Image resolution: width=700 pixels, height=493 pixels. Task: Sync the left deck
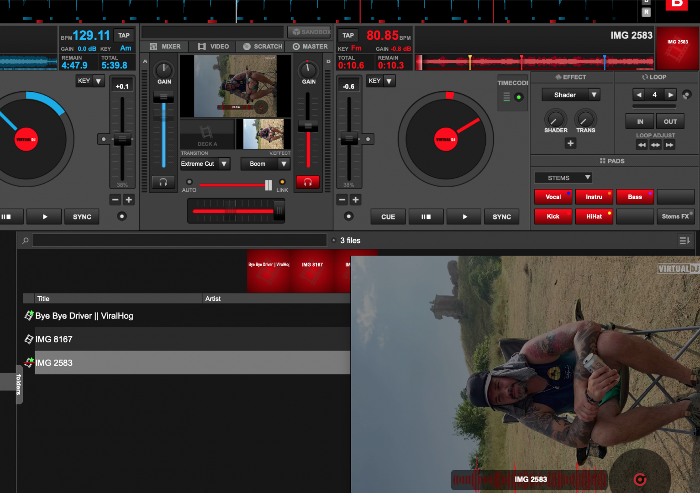82,217
